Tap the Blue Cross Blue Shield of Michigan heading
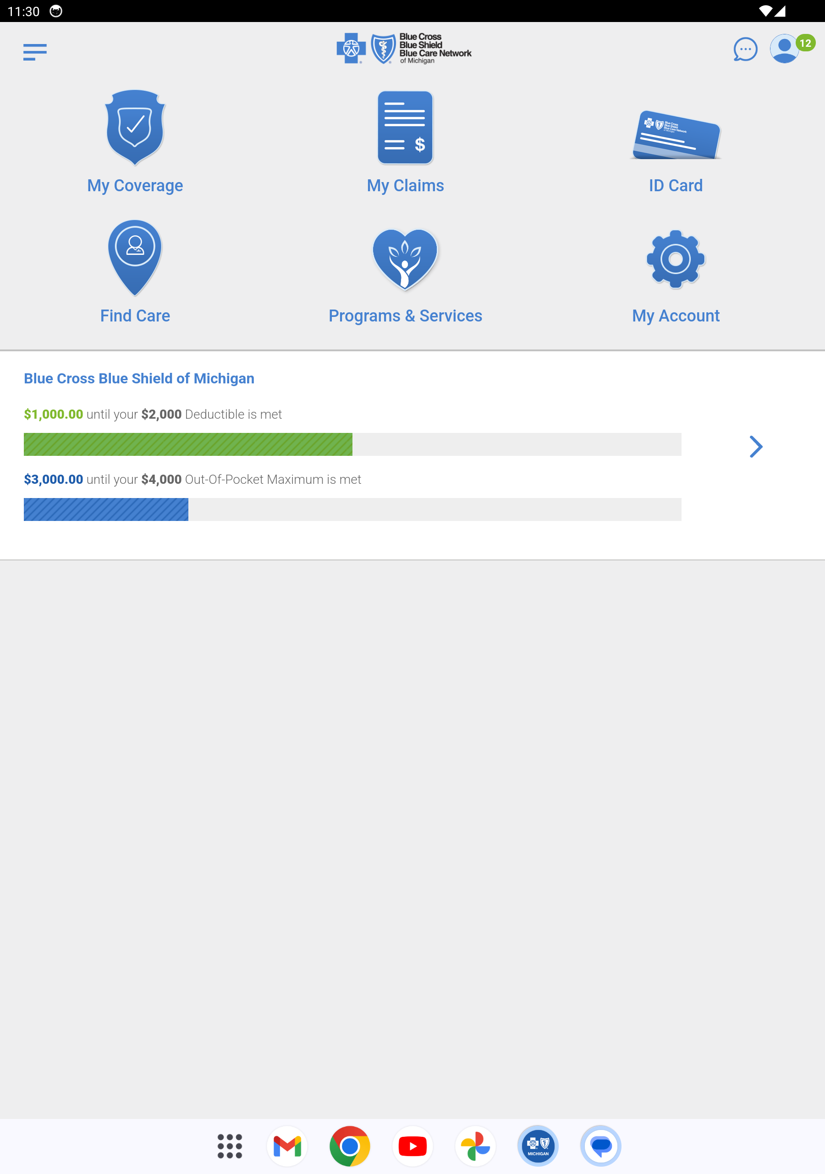The width and height of the screenshot is (825, 1174). point(139,378)
